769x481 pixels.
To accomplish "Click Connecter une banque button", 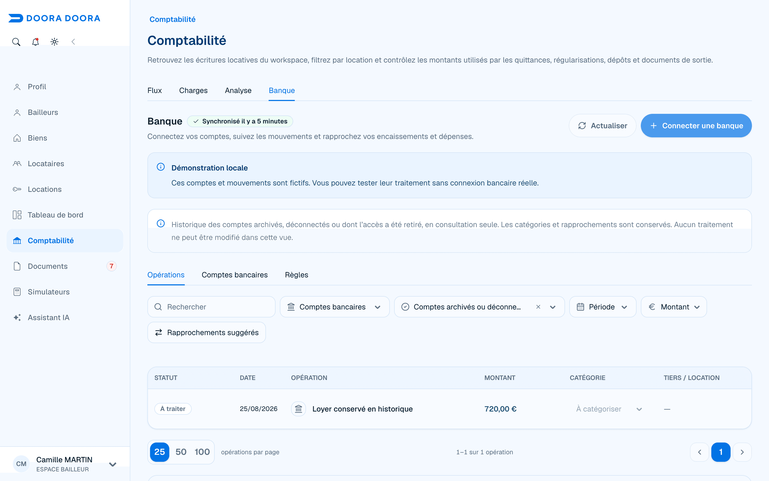I will (696, 126).
